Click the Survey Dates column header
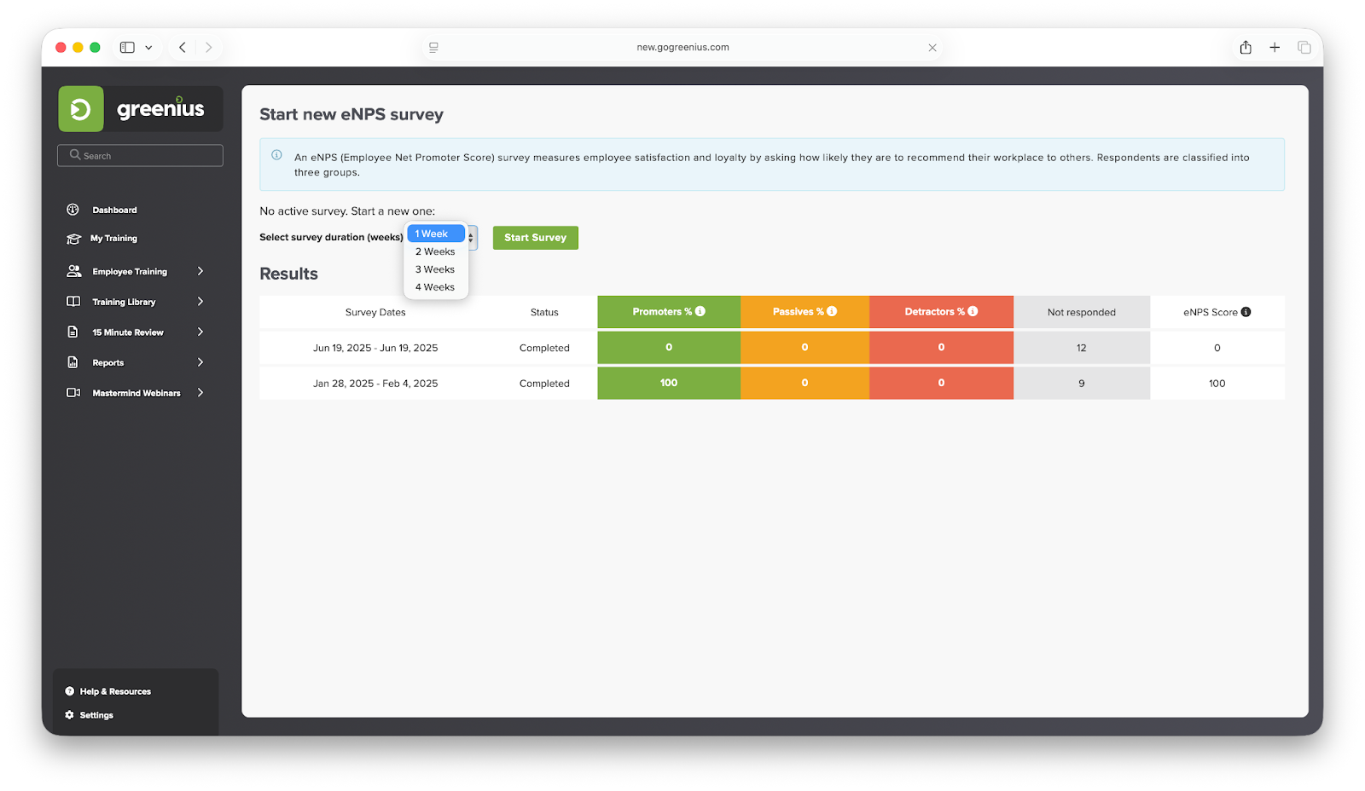This screenshot has height=791, width=1365. click(375, 312)
